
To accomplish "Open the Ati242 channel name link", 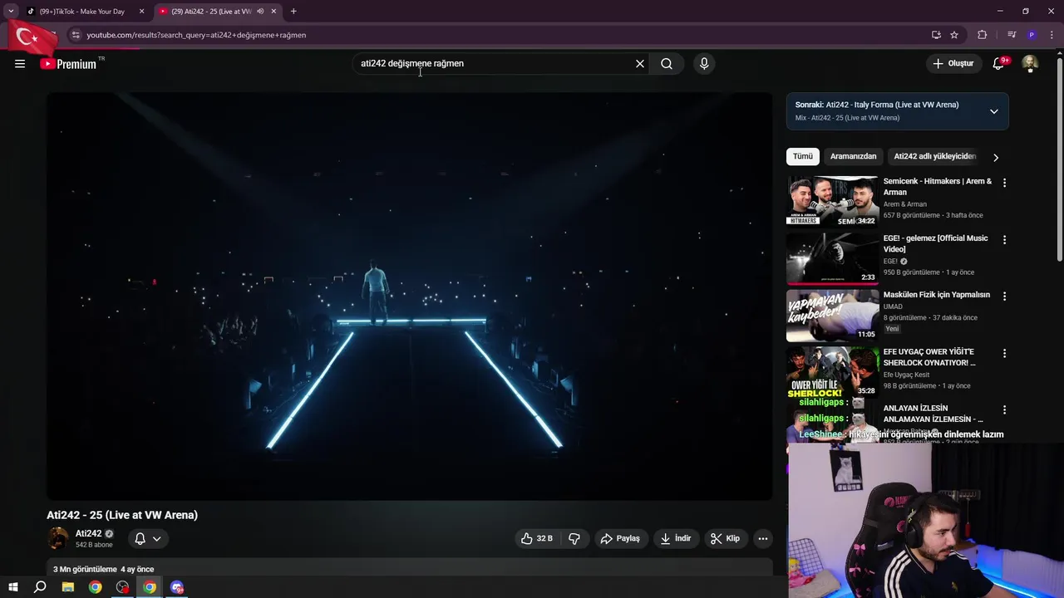I will tap(88, 534).
